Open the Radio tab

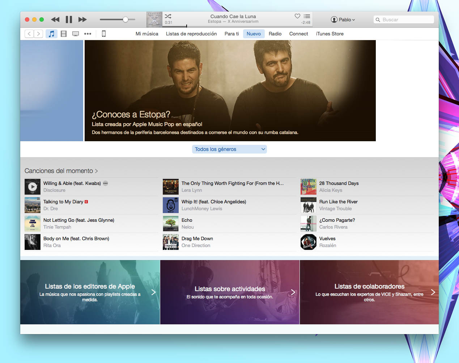tap(275, 34)
